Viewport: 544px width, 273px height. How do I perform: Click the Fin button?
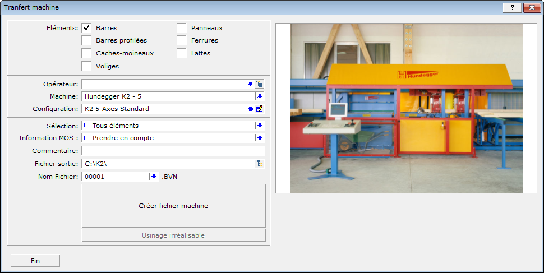[35, 261]
